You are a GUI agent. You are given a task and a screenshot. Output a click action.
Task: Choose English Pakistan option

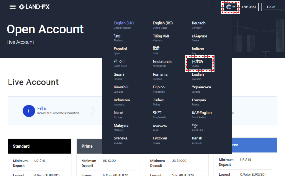click(198, 76)
